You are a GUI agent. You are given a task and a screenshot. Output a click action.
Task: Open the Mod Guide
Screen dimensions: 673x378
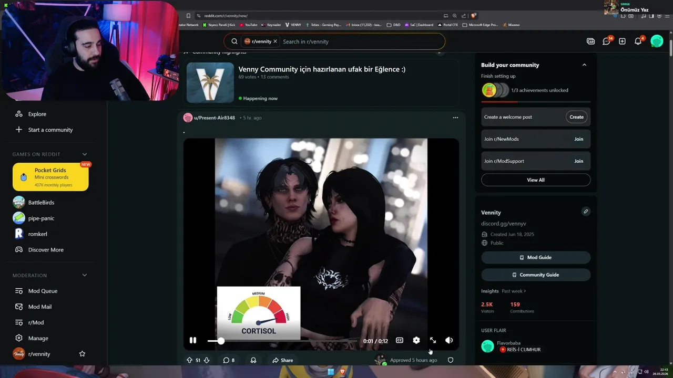536,257
